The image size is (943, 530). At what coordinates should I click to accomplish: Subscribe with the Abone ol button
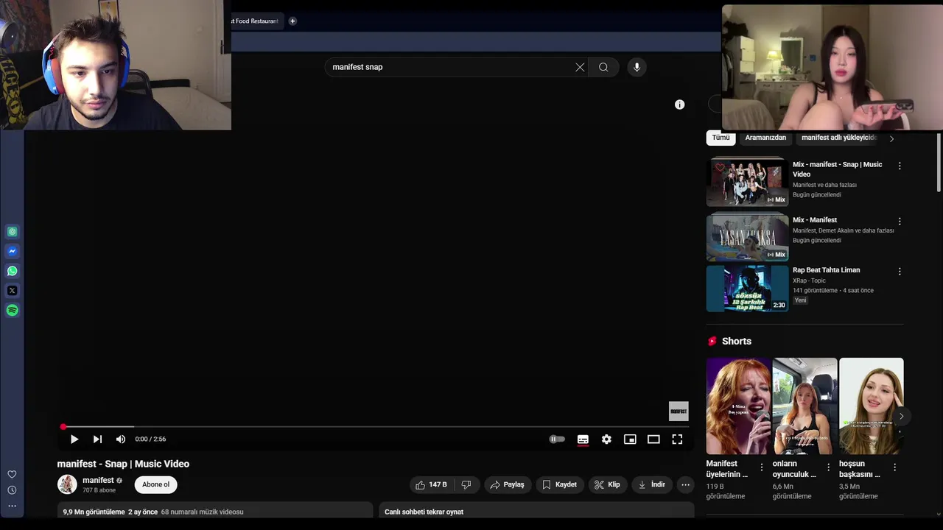(x=155, y=485)
